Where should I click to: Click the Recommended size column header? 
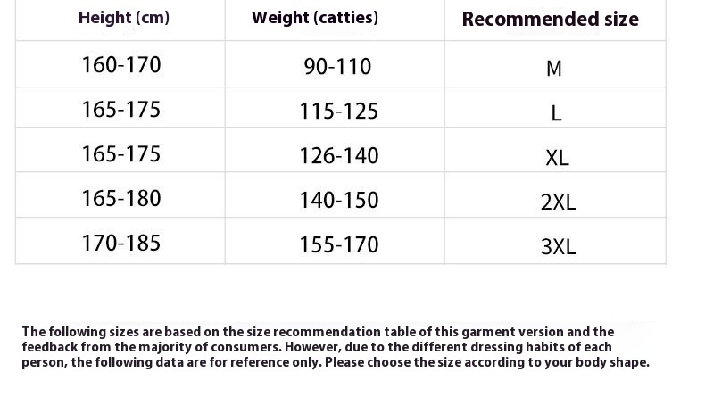[550, 20]
